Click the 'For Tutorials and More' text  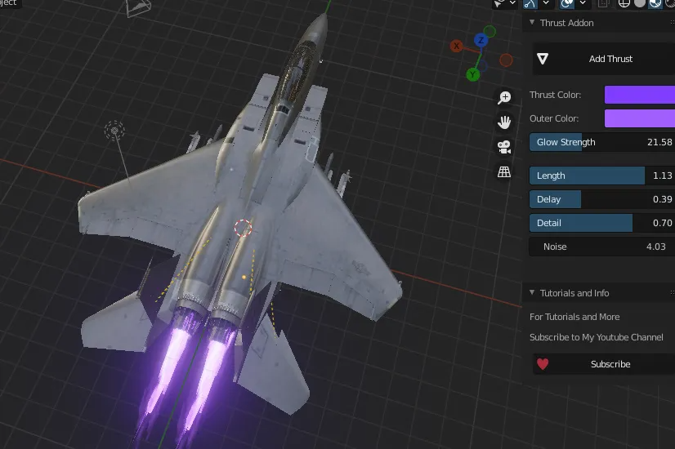point(574,317)
